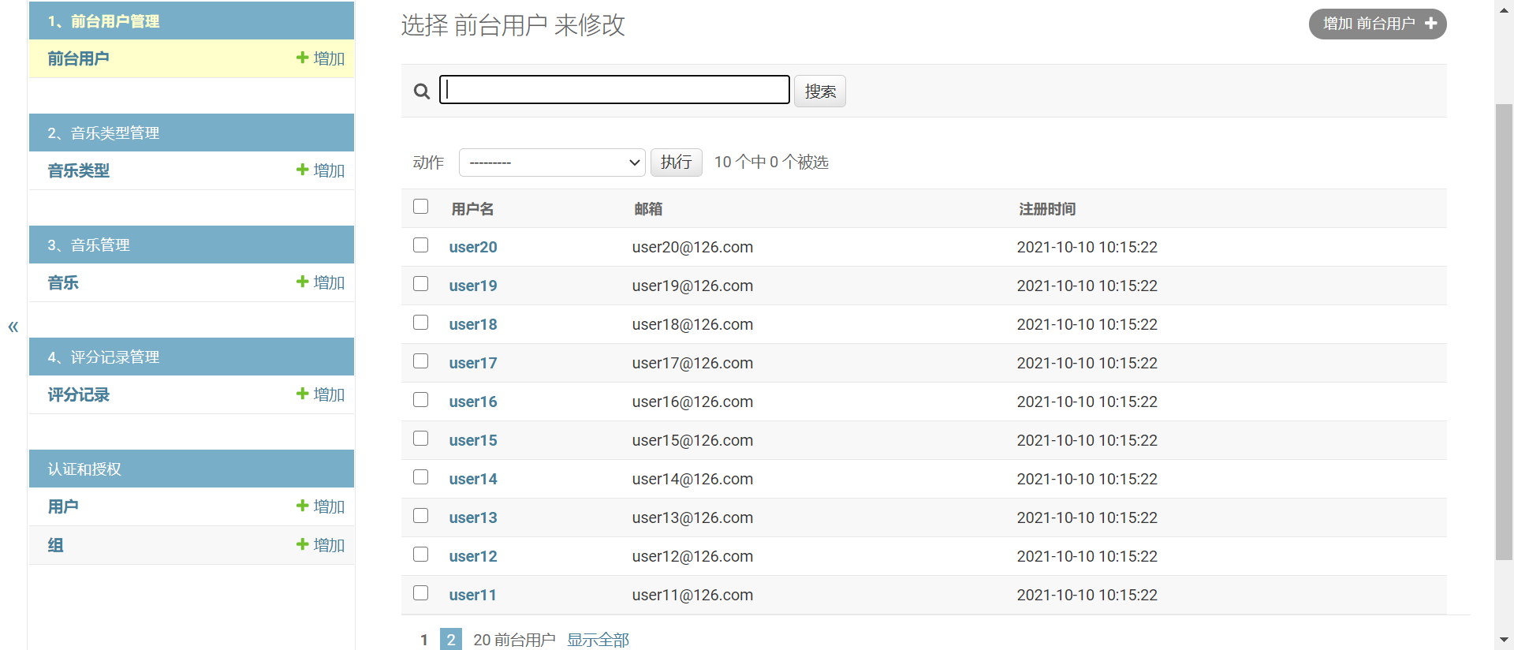
Task: Check the user20 row checkbox
Action: click(x=421, y=245)
